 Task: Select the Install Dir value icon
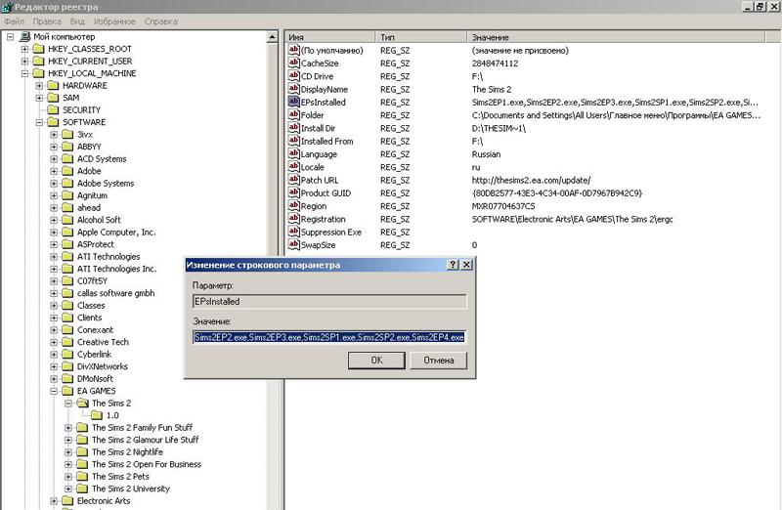[x=293, y=128]
